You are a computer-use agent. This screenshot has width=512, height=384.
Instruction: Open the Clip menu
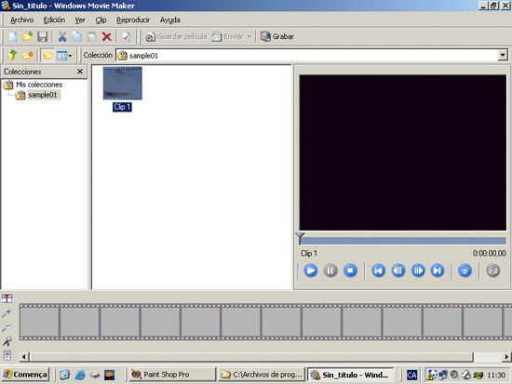point(101,20)
